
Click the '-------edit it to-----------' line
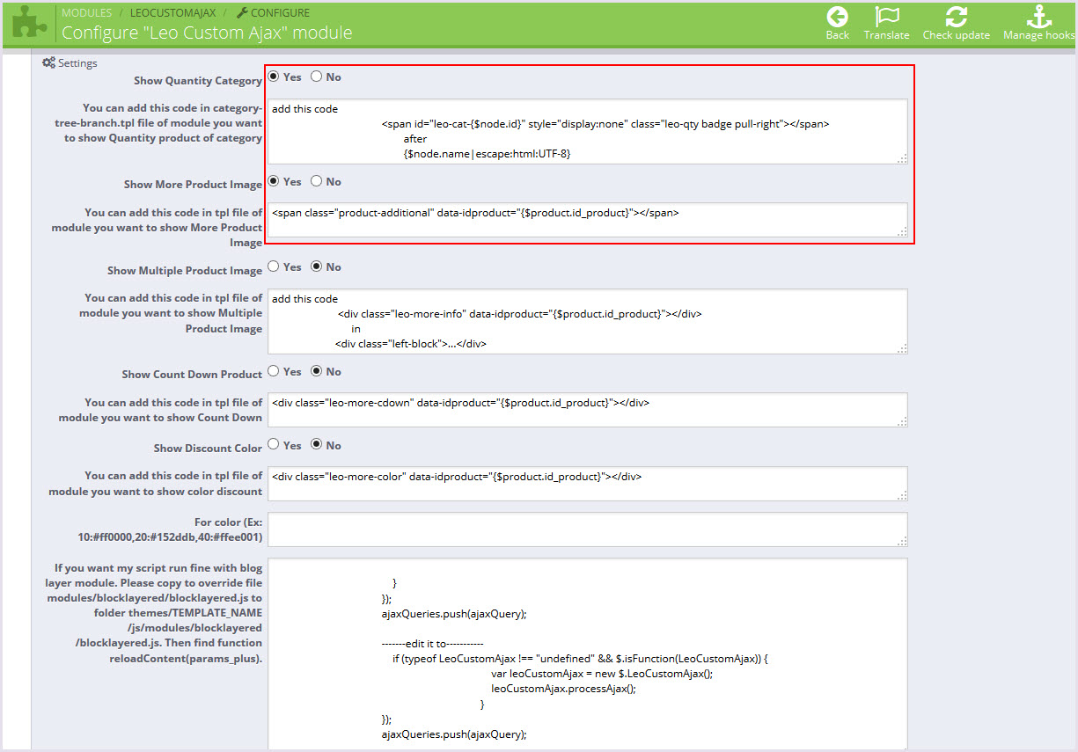click(x=432, y=644)
